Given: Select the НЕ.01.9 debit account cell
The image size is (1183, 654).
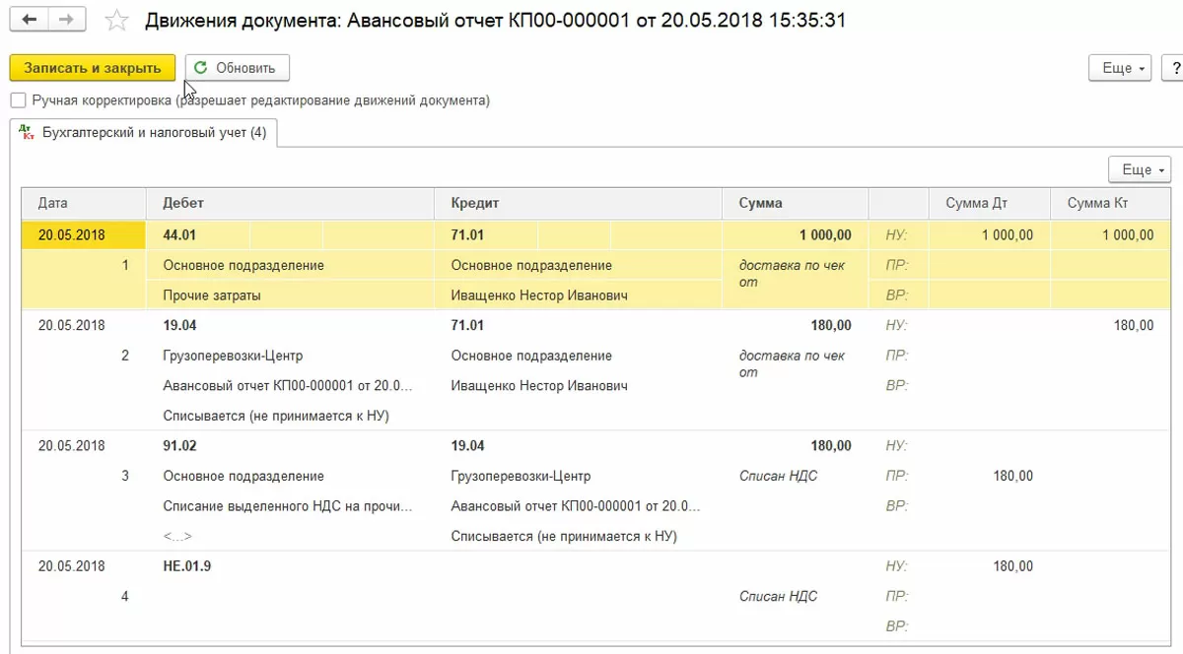Looking at the screenshot, I should coord(187,566).
